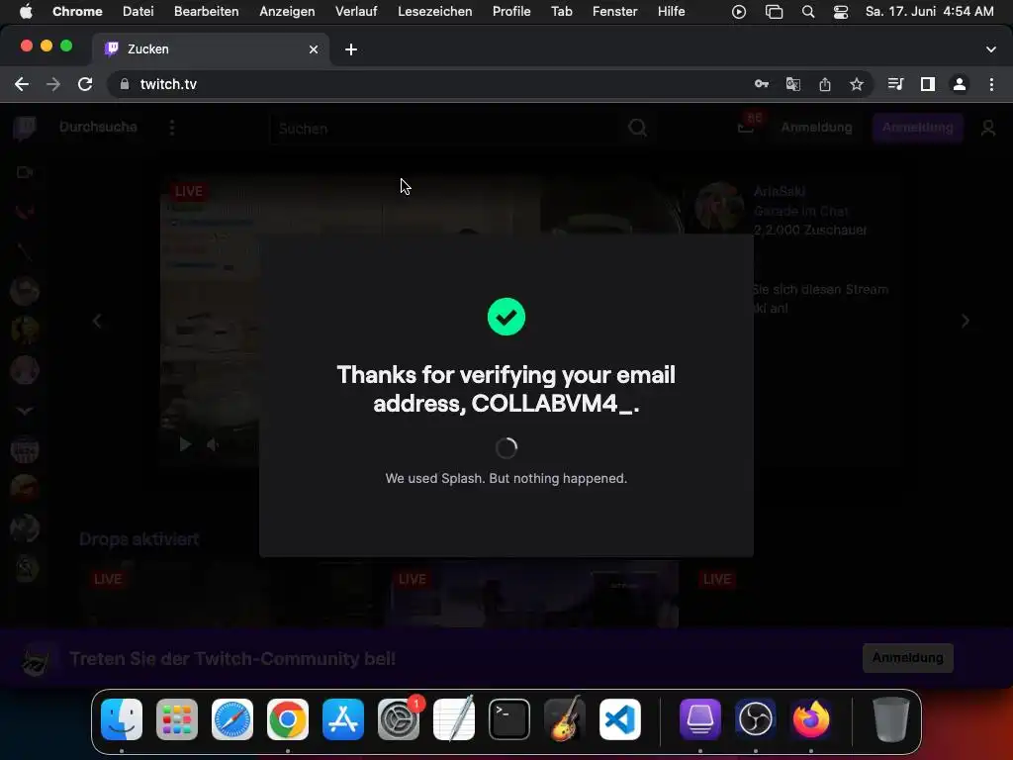Close the Zucken tab
This screenshot has height=760, width=1013.
314,49
